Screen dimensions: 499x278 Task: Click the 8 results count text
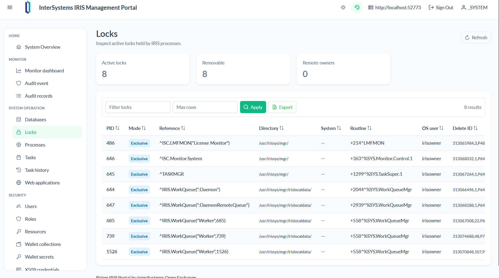pos(473,107)
